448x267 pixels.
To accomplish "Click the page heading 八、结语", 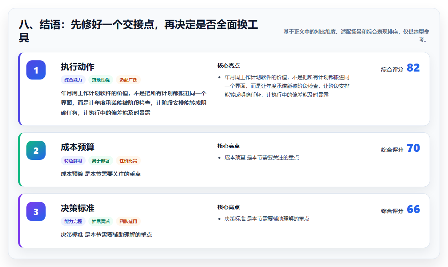I will point(138,31).
